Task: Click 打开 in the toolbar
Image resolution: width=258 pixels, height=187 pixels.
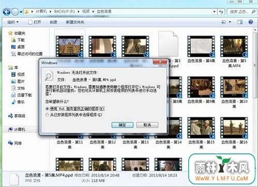Action: pos(35,22)
